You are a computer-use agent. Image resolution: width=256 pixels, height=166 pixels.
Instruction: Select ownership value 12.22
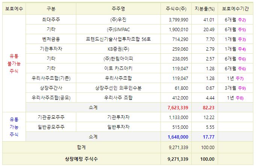[x=209, y=118]
